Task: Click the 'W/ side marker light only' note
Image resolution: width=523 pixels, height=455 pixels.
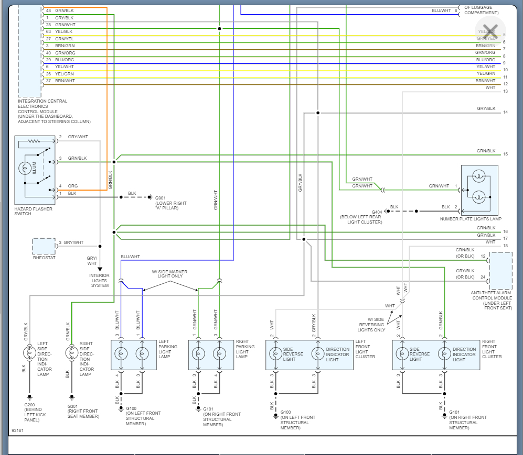Action: (x=169, y=274)
